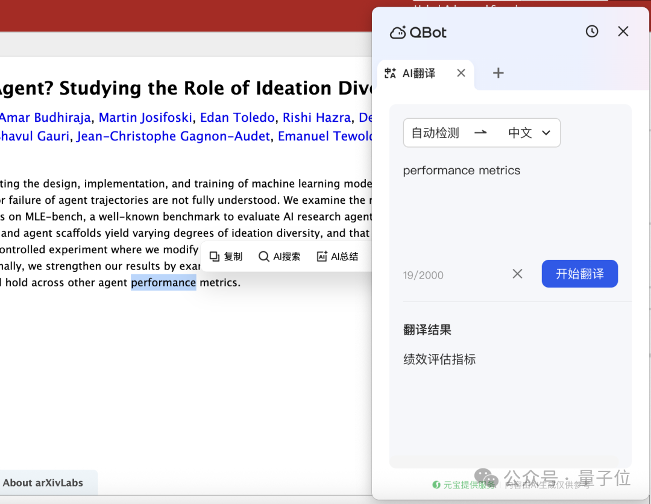Open the About arXivLabs tab
Image resolution: width=651 pixels, height=504 pixels.
[43, 483]
